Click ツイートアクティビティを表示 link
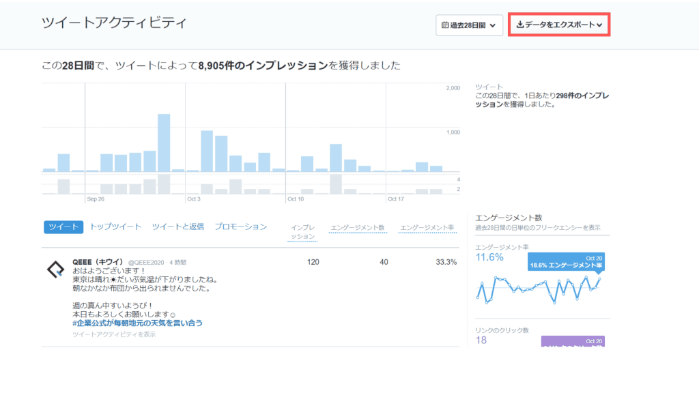The width and height of the screenshot is (699, 393). pos(114,334)
